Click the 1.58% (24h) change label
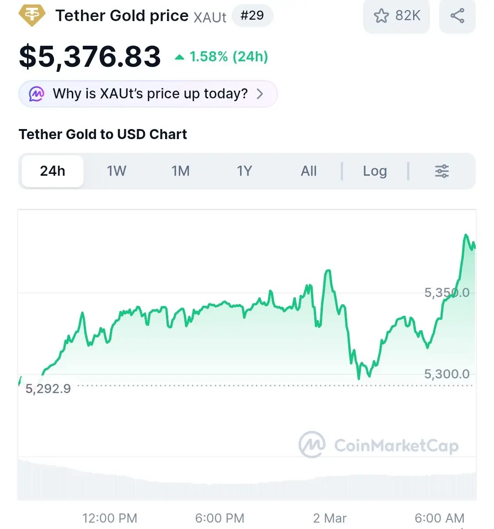 [228, 57]
